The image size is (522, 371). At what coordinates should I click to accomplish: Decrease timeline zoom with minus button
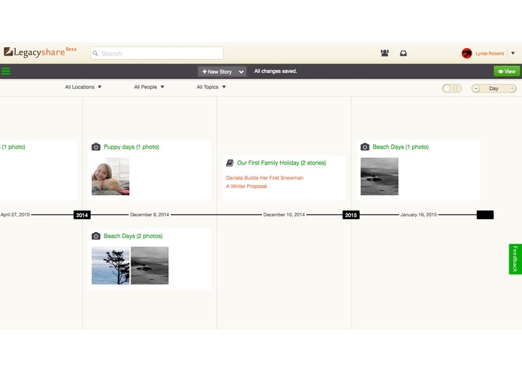(x=476, y=88)
